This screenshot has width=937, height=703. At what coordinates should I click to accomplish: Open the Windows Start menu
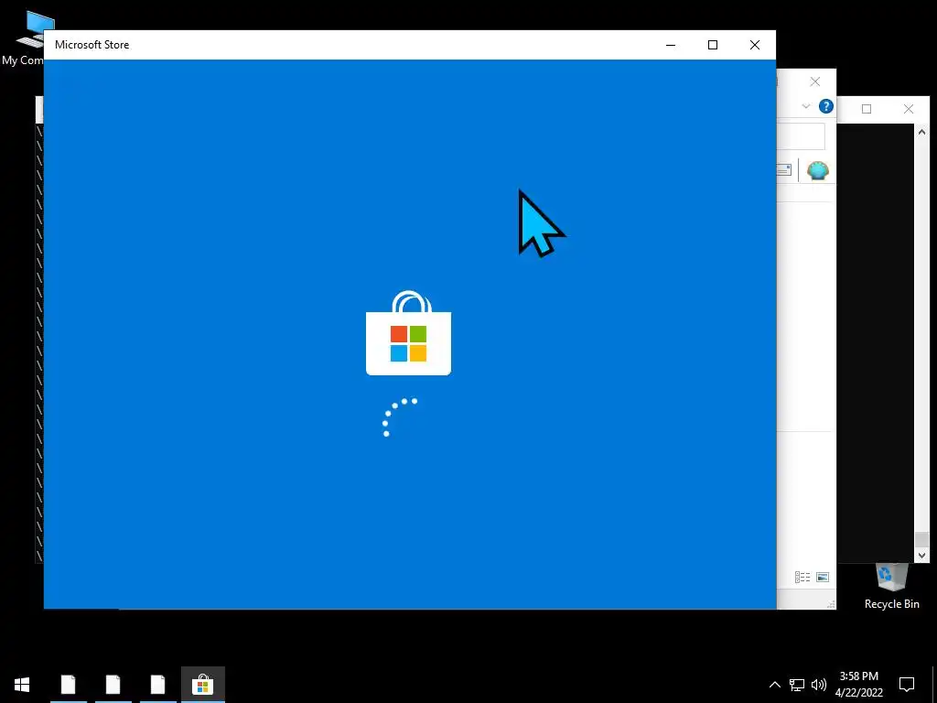(22, 685)
